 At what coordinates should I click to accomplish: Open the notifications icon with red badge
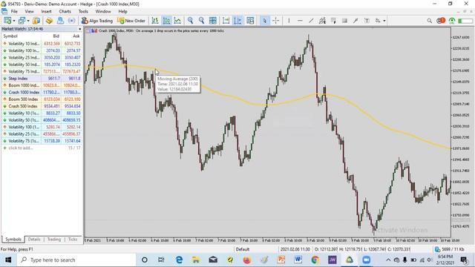coord(441,21)
